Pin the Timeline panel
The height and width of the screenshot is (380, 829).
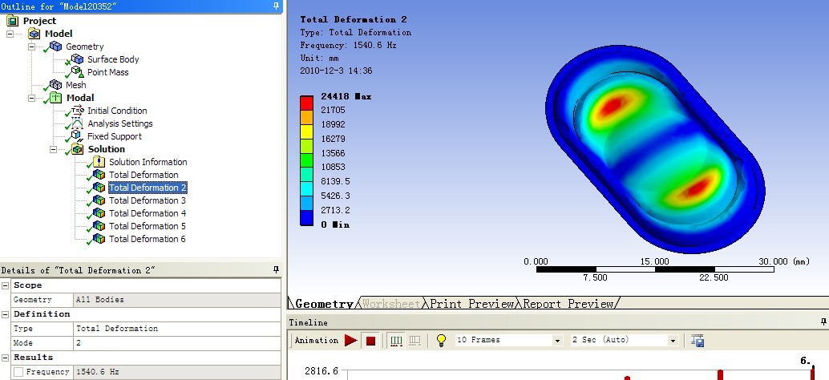pos(823,321)
